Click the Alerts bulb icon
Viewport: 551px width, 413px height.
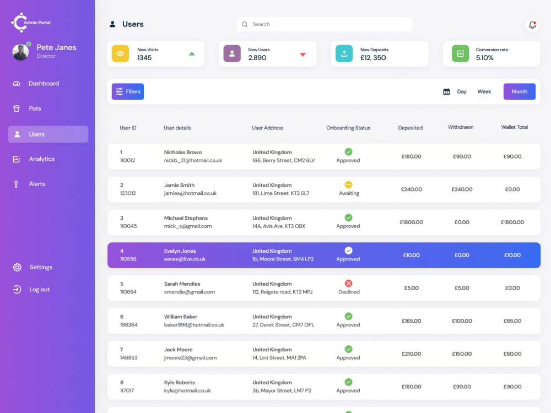click(16, 184)
